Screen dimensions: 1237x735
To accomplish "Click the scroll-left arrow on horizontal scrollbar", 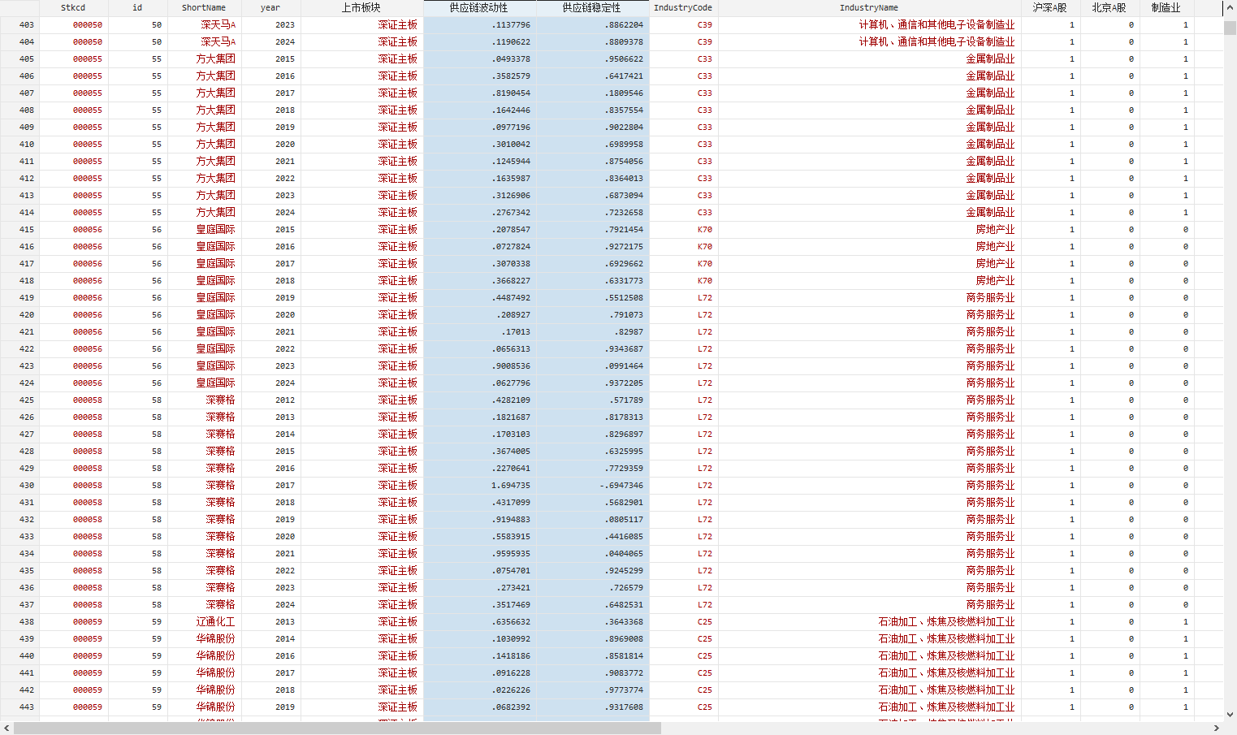I will (6, 729).
